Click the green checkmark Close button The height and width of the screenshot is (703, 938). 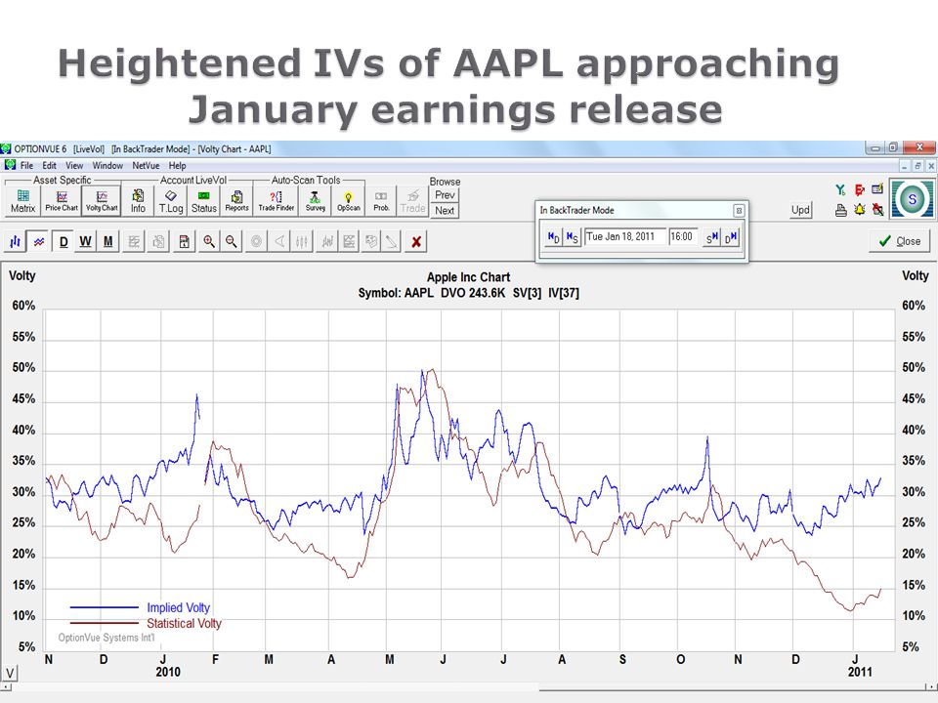click(x=899, y=241)
